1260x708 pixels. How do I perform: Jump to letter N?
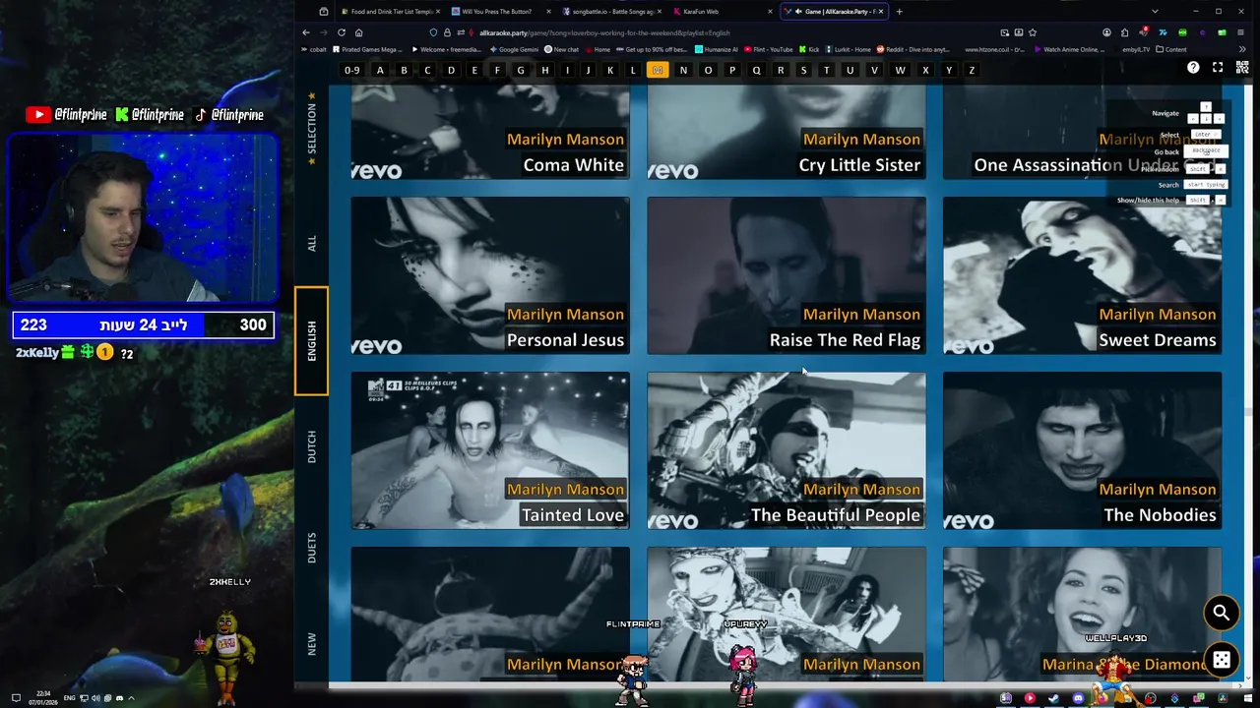point(683,70)
